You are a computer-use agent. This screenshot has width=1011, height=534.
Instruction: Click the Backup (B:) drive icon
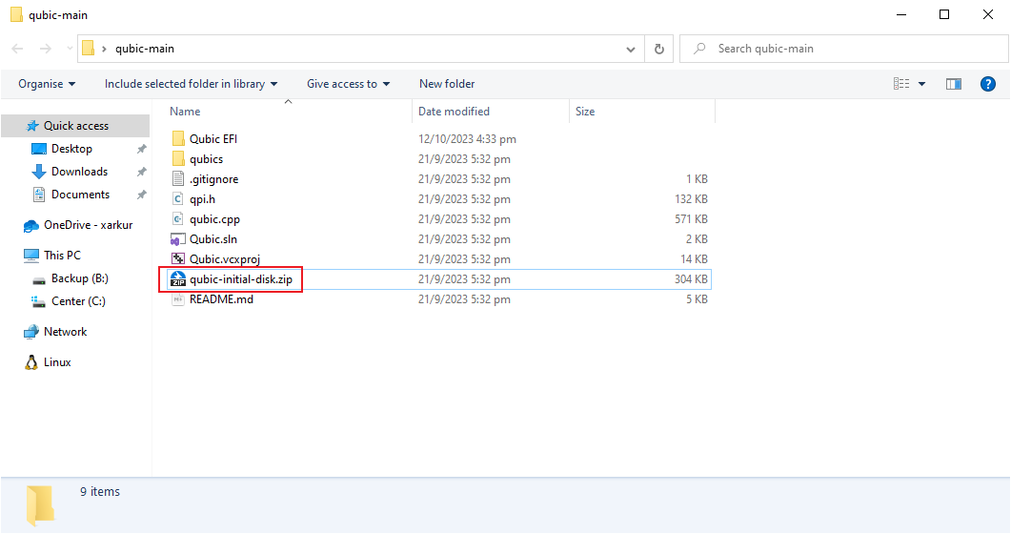point(39,279)
